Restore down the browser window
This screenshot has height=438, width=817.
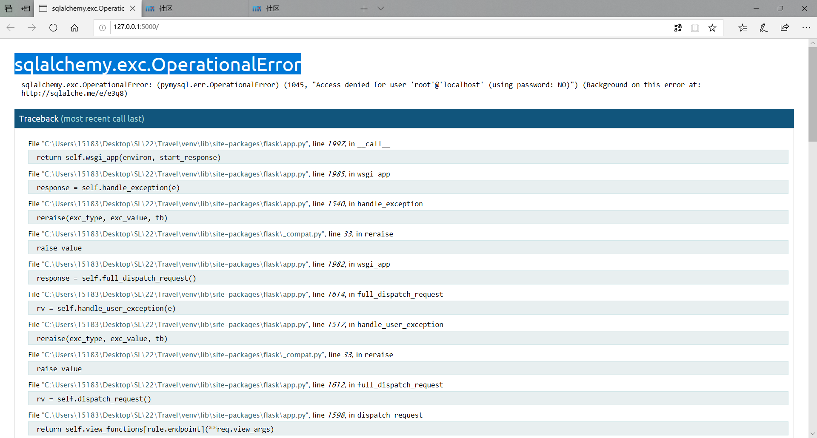click(780, 9)
